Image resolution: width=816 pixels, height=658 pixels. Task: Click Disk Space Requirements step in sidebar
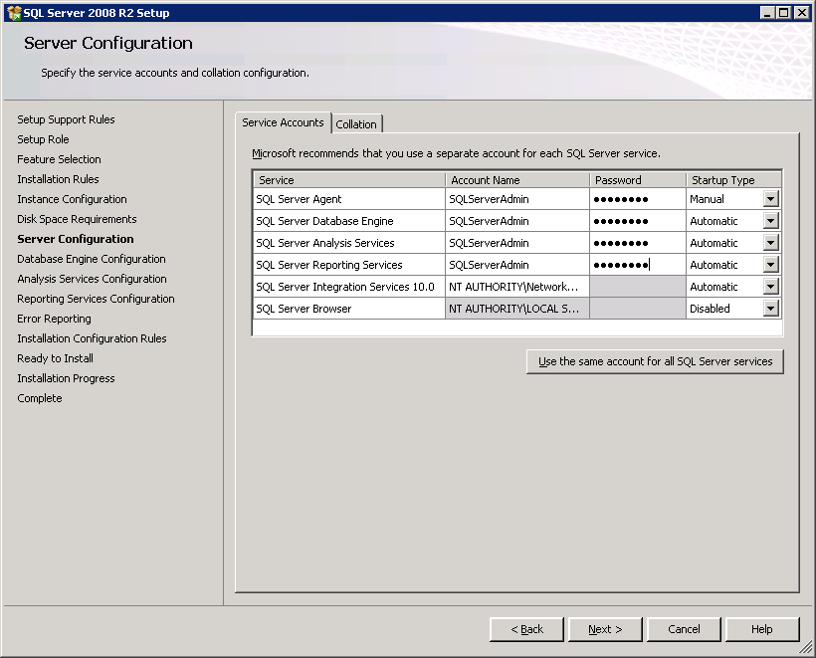click(x=77, y=219)
